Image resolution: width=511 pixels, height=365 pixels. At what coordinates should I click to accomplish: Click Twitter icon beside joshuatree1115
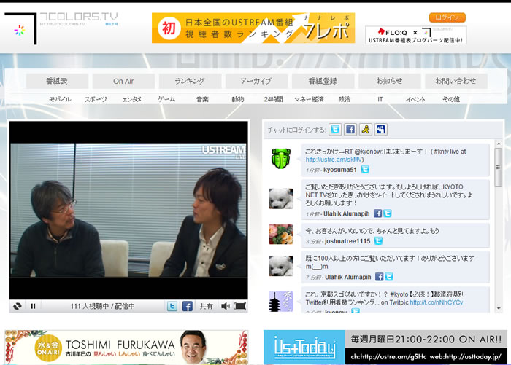pos(378,240)
